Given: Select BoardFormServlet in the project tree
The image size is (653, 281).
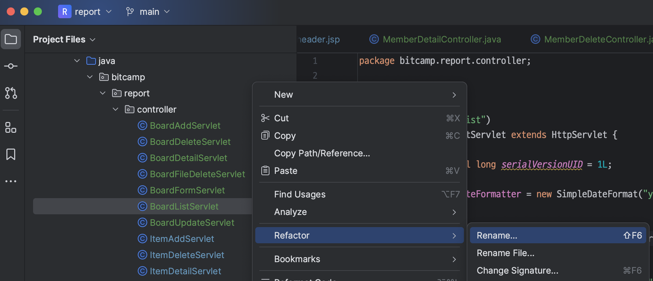Looking at the screenshot, I should [x=187, y=190].
